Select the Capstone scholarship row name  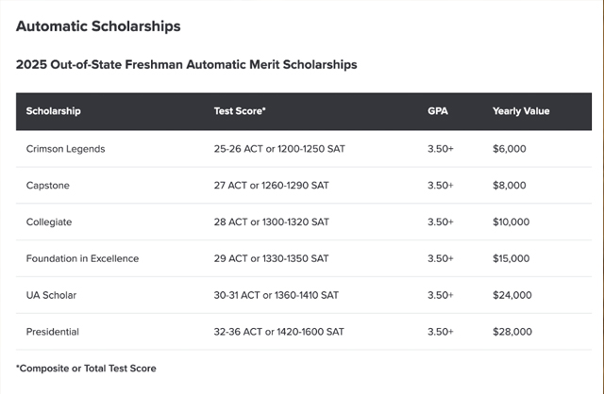click(48, 186)
